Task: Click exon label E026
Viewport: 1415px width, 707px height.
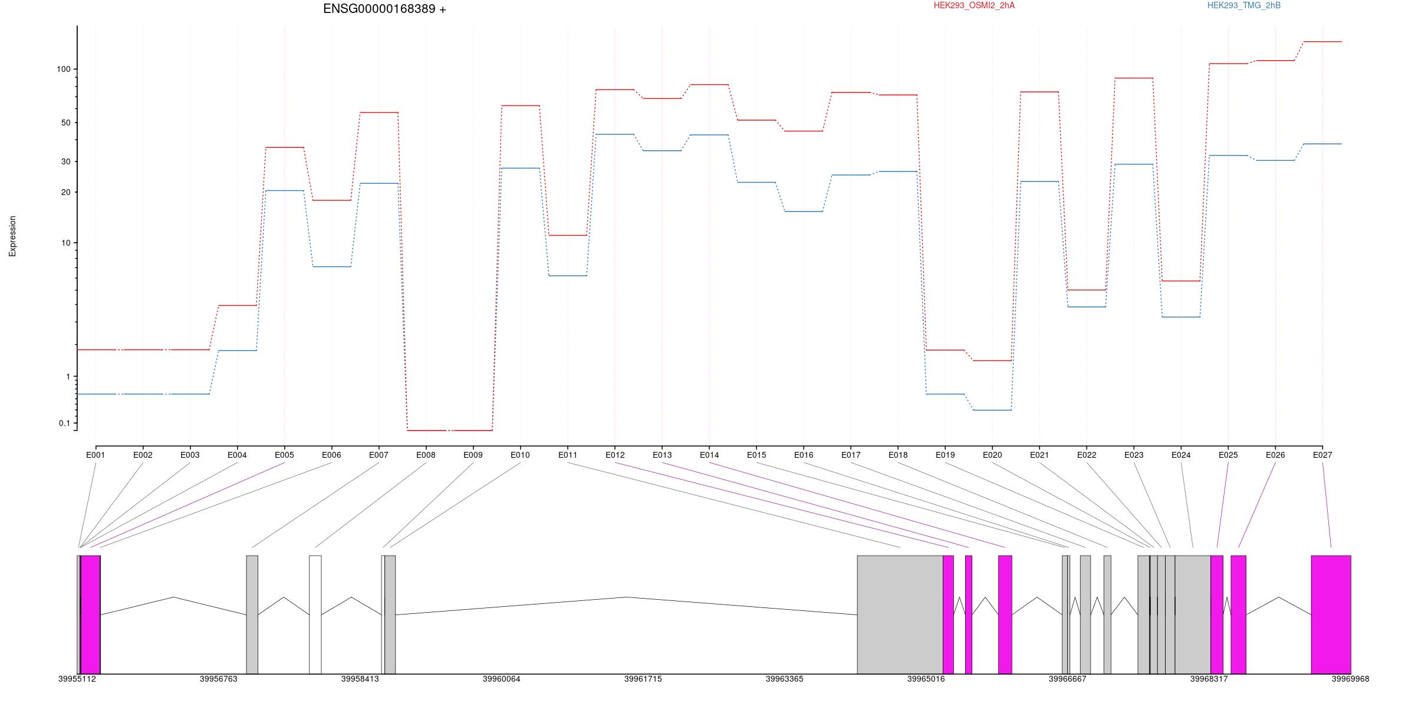Action: pyautogui.click(x=1275, y=455)
